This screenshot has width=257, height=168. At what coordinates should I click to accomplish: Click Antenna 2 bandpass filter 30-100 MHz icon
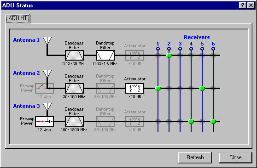click(x=74, y=89)
